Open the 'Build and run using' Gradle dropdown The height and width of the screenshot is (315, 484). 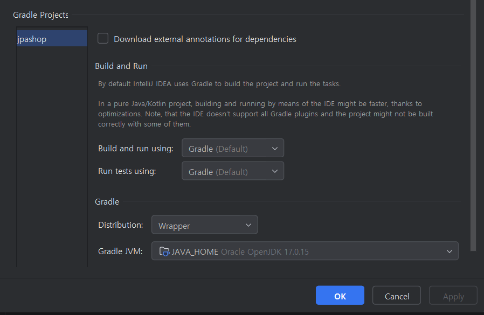[x=232, y=149]
